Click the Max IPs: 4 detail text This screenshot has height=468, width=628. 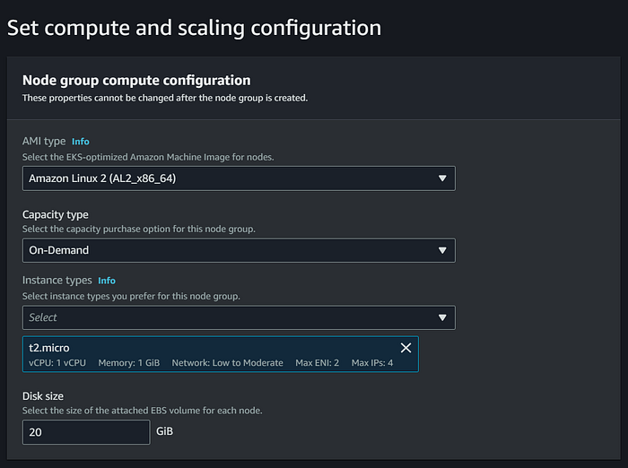pos(372,363)
